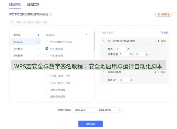Open the 股票回测 tab
Screen dimensions: 177x129
[x=33, y=4]
